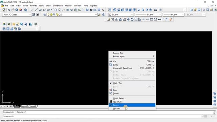Click the sun light icon in the Render toolbar
The height and width of the screenshot is (122, 217).
[14, 24]
